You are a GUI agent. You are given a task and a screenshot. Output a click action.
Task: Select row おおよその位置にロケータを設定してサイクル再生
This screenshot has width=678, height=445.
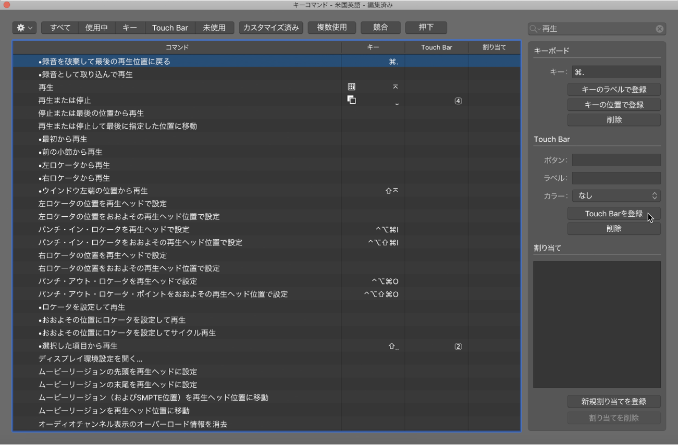[x=266, y=333]
